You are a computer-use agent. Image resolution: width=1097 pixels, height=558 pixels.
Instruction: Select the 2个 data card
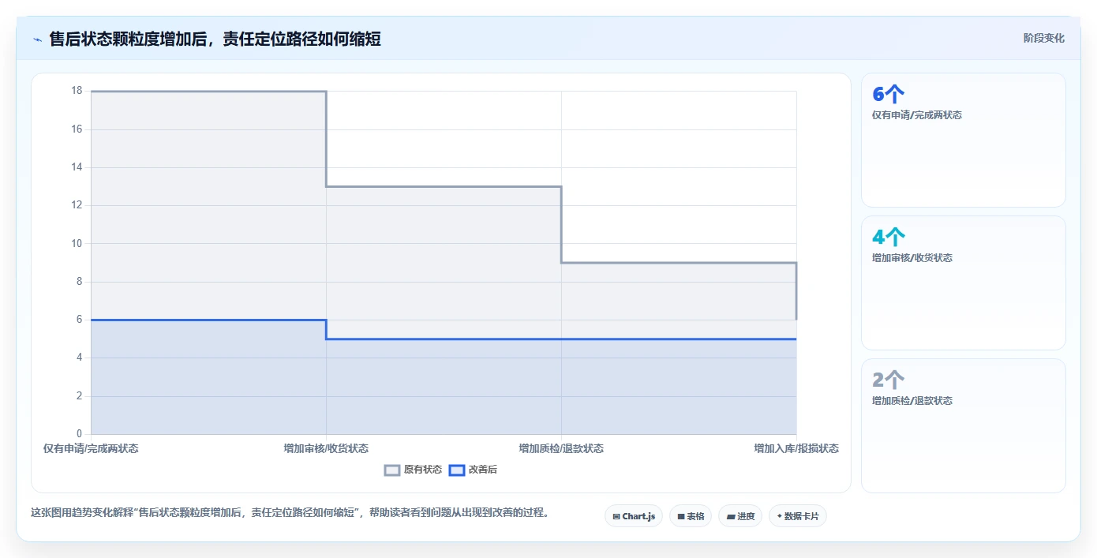click(x=964, y=426)
